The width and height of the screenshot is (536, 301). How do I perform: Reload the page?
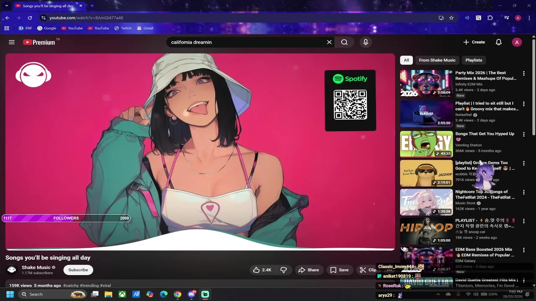point(30,18)
